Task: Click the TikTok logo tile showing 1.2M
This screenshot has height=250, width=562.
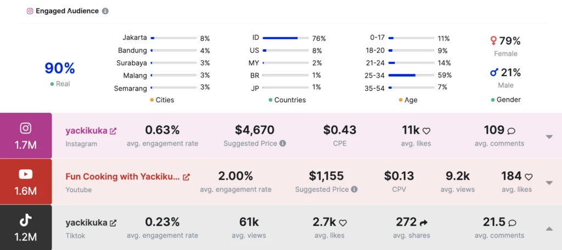Action: coord(26,228)
